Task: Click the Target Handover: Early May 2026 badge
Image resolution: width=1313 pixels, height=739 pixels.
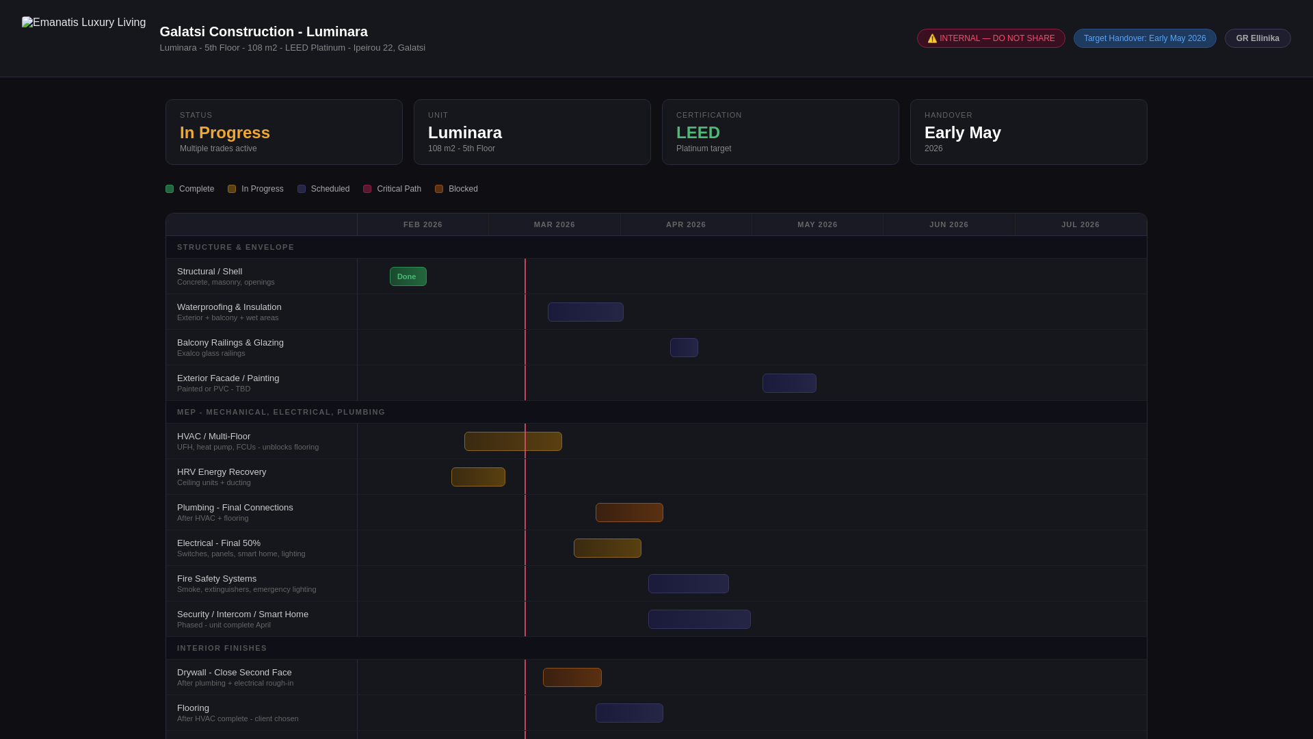Action: point(1145,38)
